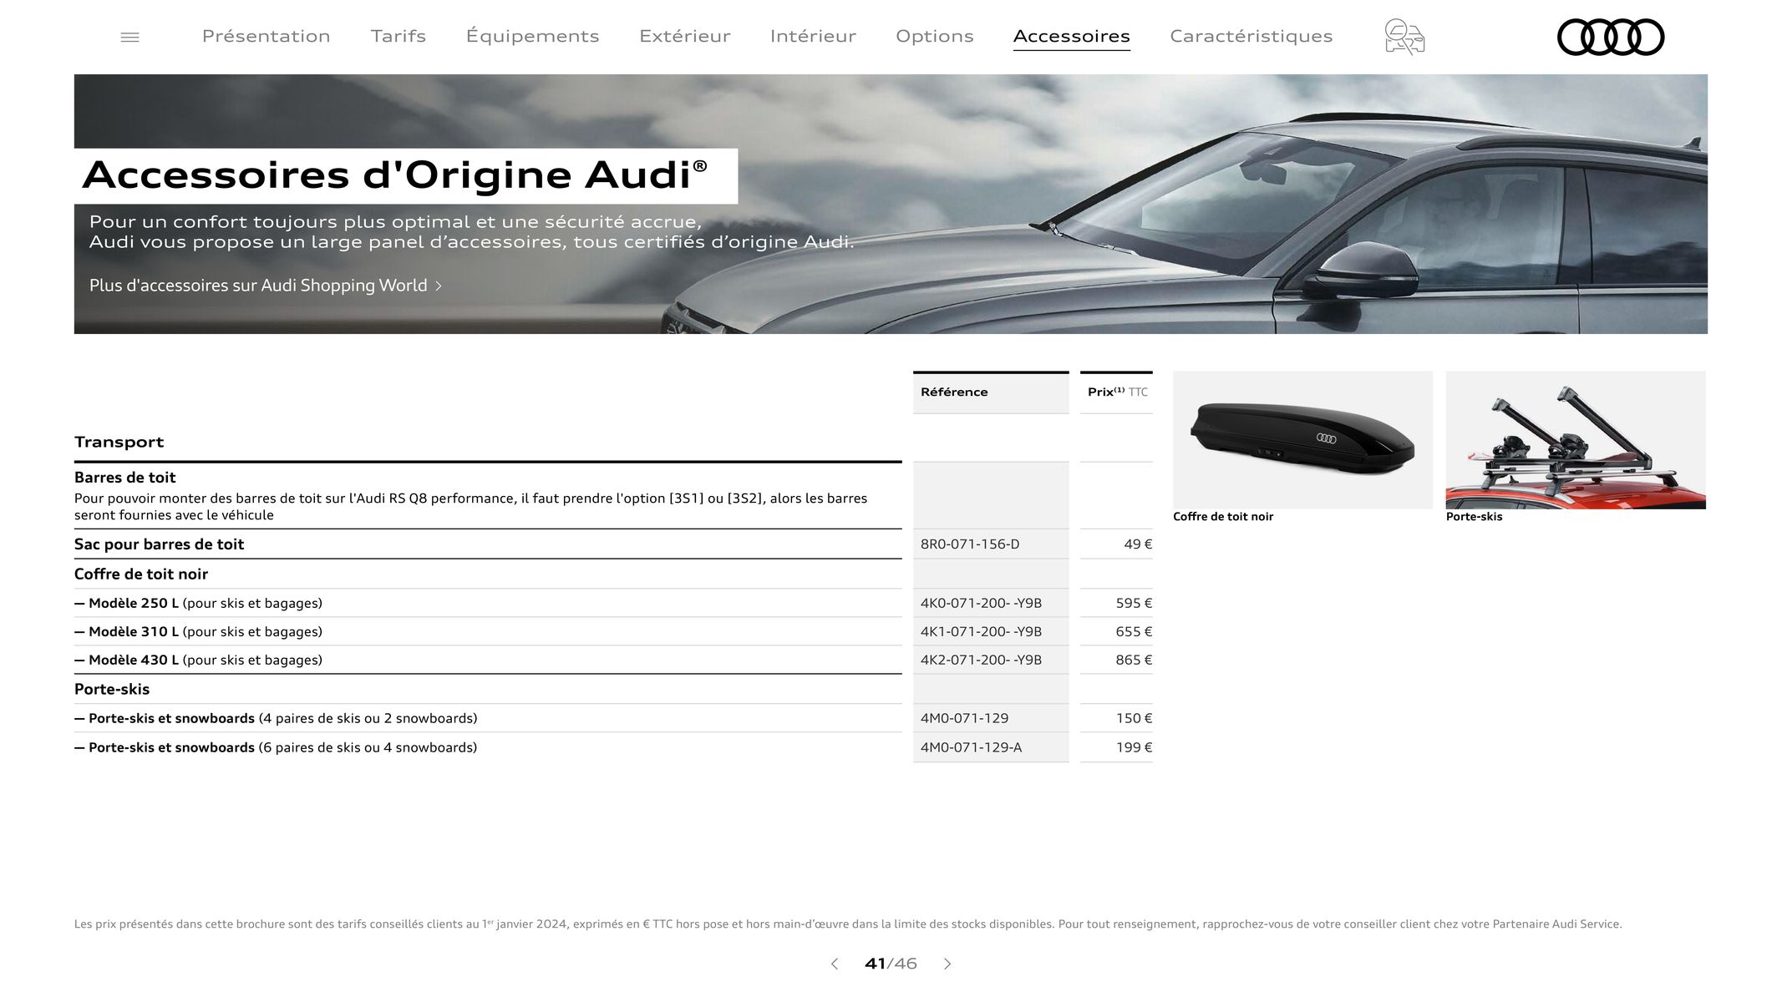This screenshot has height=1002, width=1782.
Task: Click reference 8R0-071-156-D
Action: 970,544
